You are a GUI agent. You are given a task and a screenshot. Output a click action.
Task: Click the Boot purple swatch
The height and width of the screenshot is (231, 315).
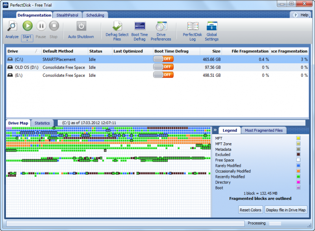click(x=298, y=188)
